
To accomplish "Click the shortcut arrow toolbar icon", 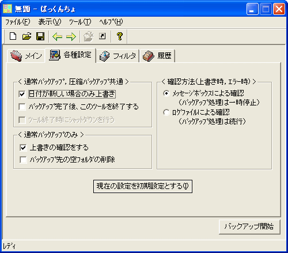I will (102, 36).
